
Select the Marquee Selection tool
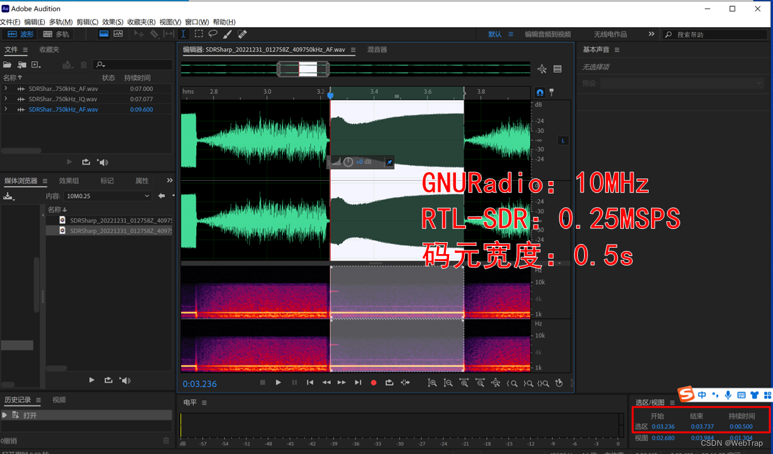(x=198, y=34)
